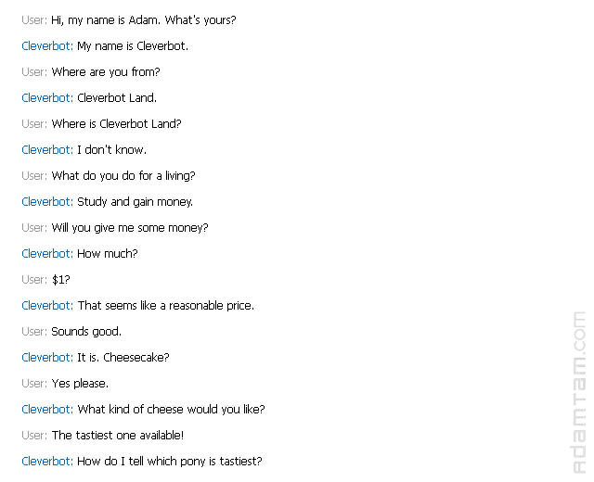
Task: Click 'Will you give me some money?'
Action: tap(130, 228)
